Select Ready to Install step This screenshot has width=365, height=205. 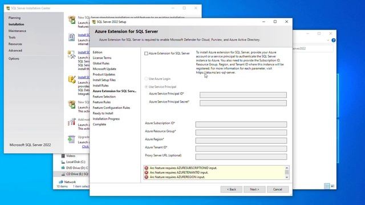click(x=103, y=113)
